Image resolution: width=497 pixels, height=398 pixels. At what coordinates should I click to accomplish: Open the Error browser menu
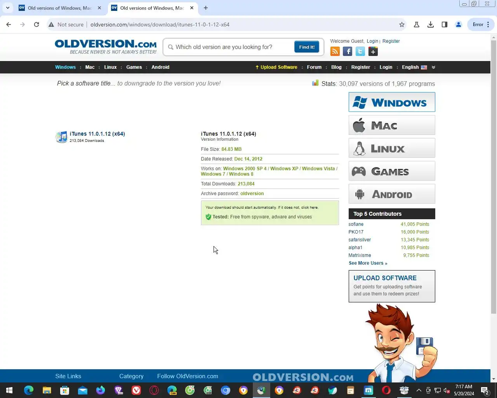tap(481, 24)
